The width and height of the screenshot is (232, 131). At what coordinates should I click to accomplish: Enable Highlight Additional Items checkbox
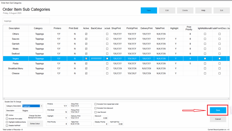[x=7, y=122]
